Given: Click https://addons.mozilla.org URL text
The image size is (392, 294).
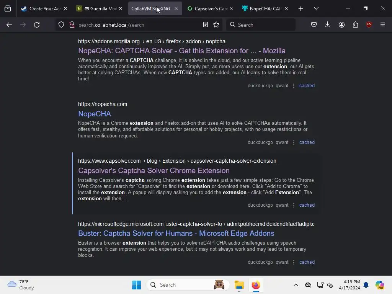Looking at the screenshot, I should coord(109,41).
